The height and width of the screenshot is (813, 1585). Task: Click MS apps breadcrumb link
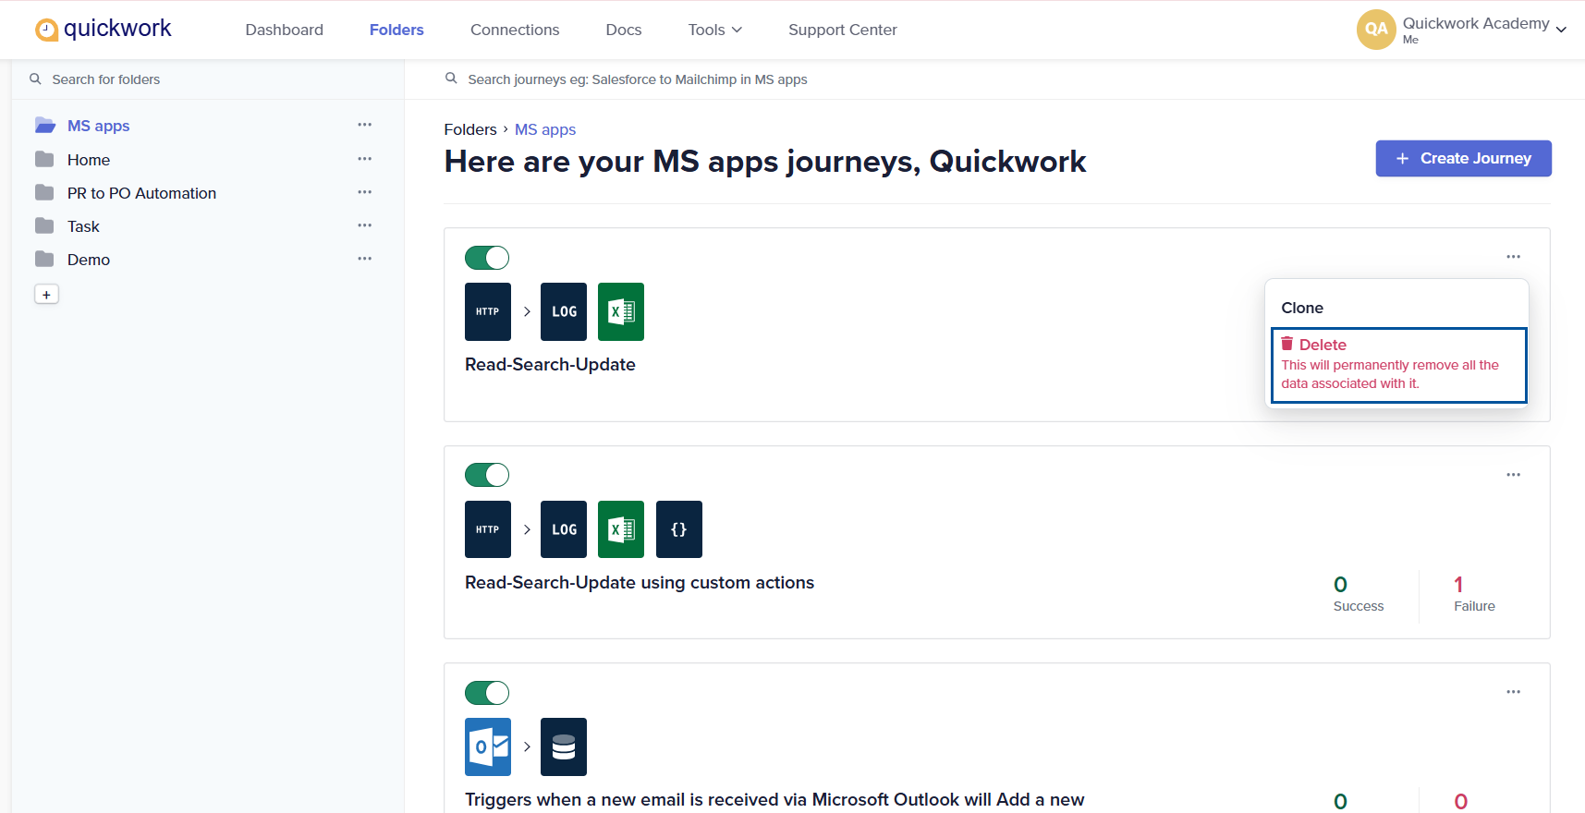(x=545, y=129)
